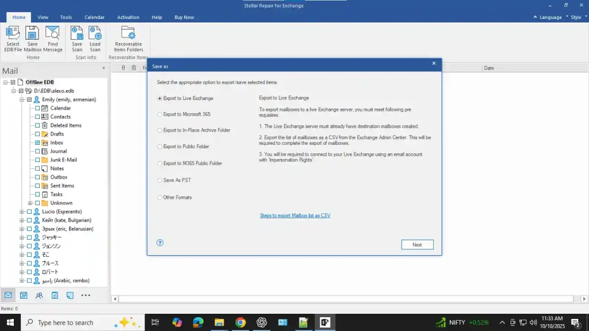Viewport: 589px width, 331px height.
Task: Expand the Lucio (Esperanto) mailbox node
Action: (22, 211)
